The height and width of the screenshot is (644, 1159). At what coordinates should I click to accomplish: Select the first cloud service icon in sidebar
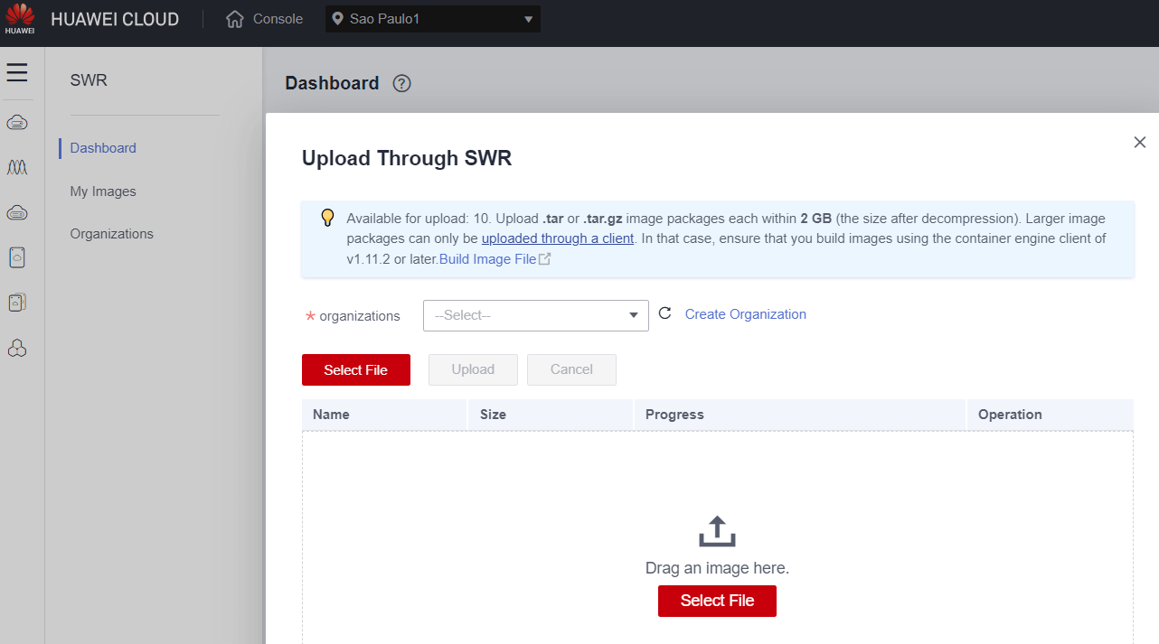[x=17, y=122]
